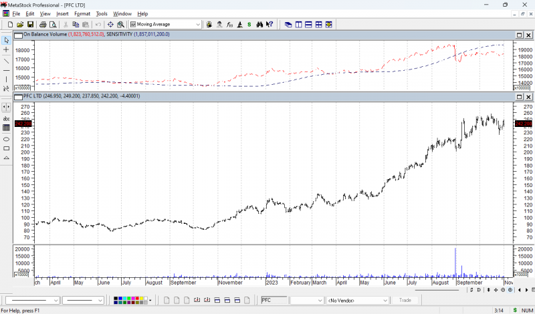Click the Save disk icon
The width and height of the screenshot is (535, 314).
[30, 25]
